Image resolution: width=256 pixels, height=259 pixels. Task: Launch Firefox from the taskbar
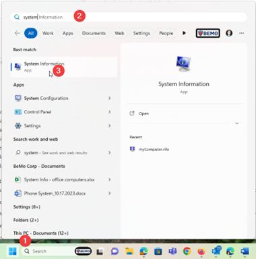tap(201, 251)
